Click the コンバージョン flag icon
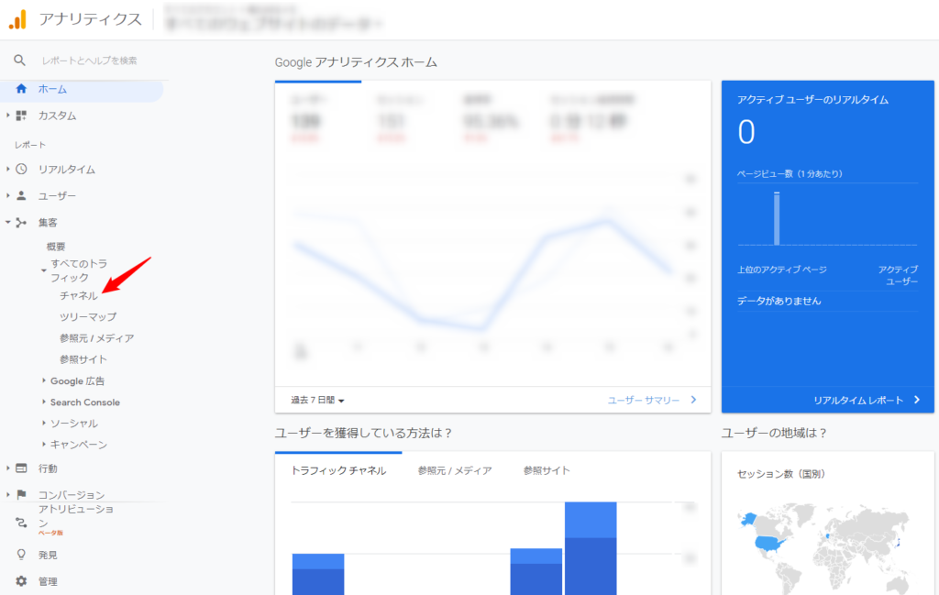The width and height of the screenshot is (939, 595). (x=21, y=494)
